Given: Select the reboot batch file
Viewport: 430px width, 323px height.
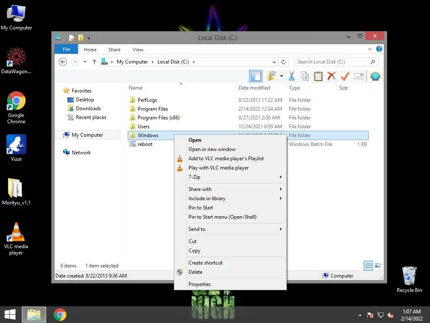Looking at the screenshot, I should [145, 144].
